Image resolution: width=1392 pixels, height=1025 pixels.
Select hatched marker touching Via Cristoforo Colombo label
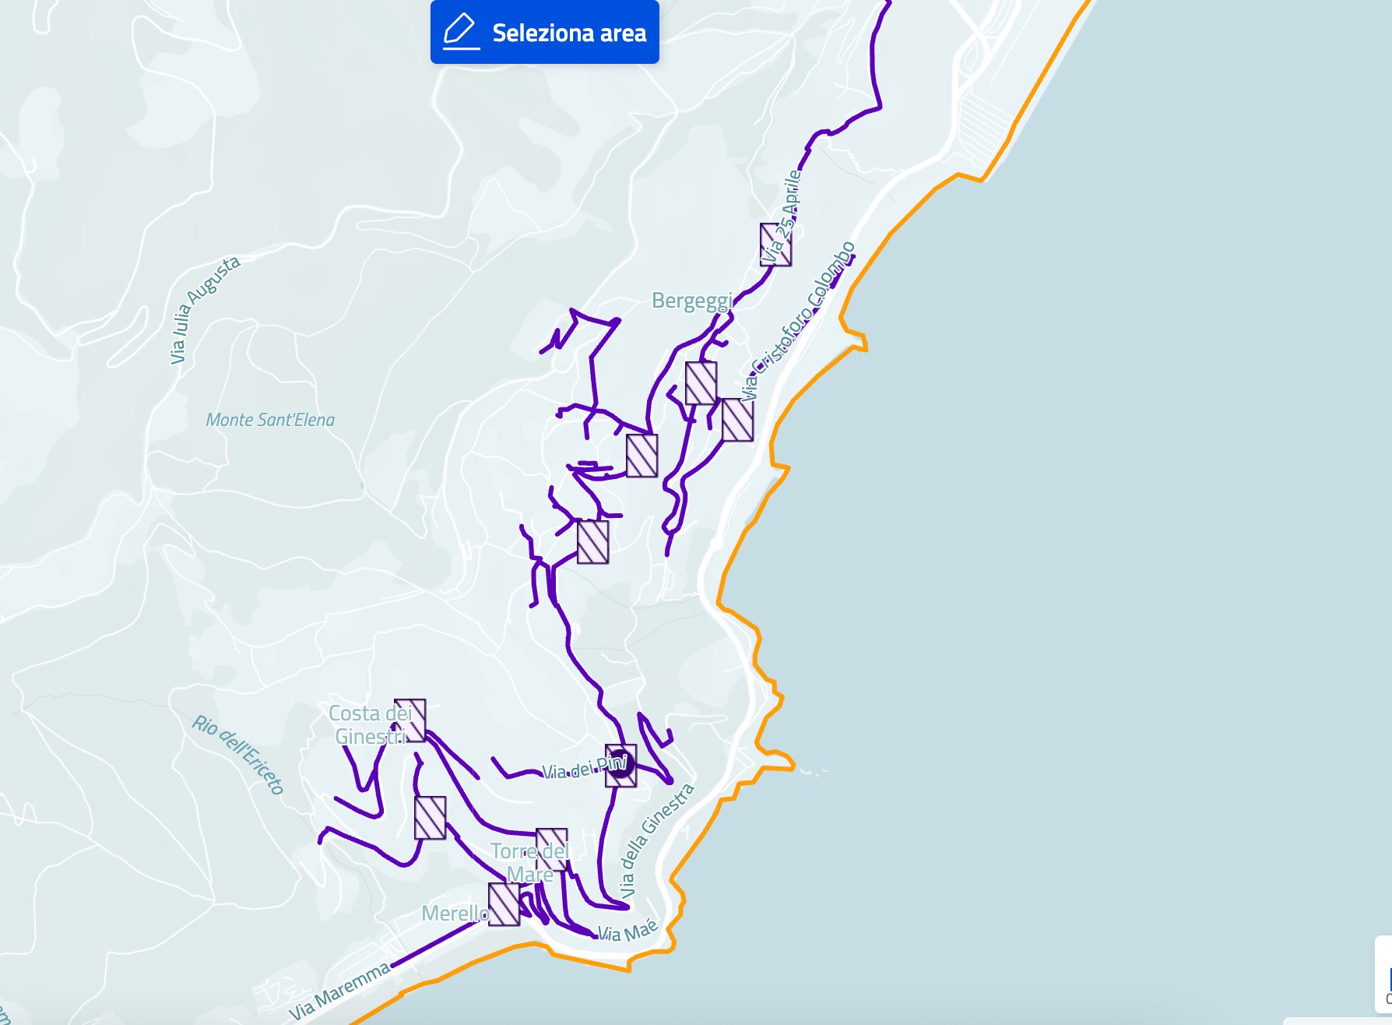point(737,420)
